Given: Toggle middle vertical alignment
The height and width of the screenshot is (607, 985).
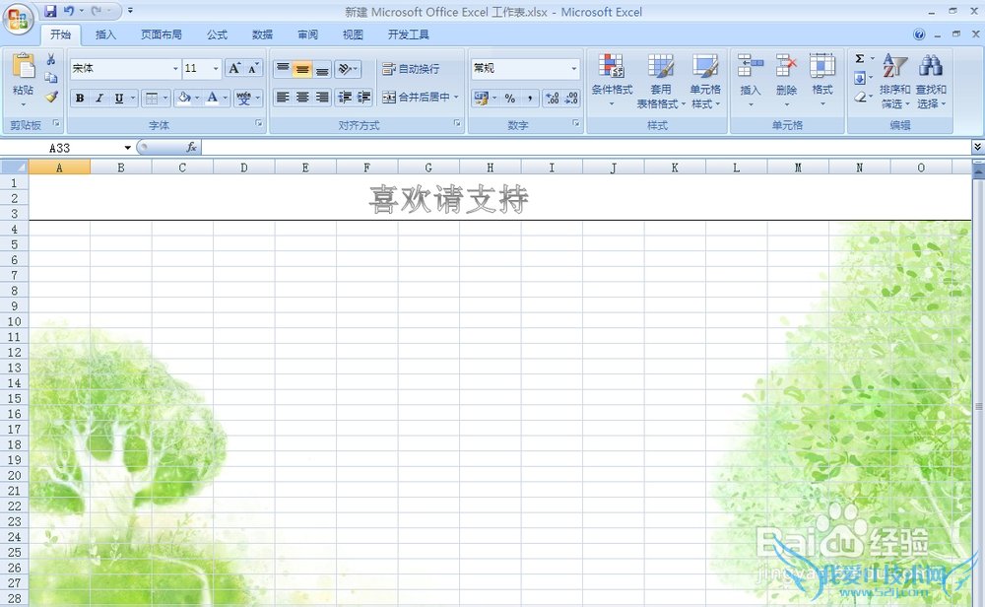Looking at the screenshot, I should coord(302,69).
